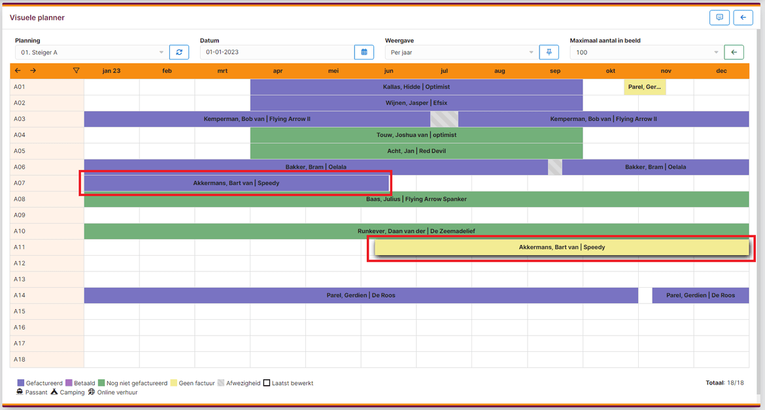
Task: Click the Datum field 01-01-2023
Action: [277, 52]
